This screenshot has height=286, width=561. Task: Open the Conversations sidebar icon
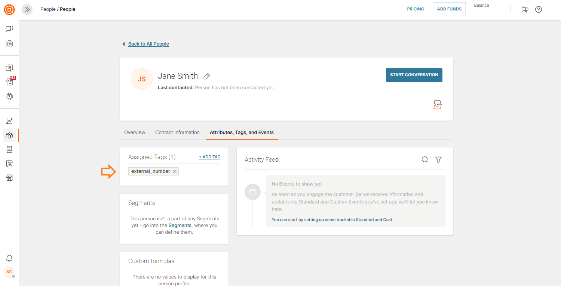point(9,68)
